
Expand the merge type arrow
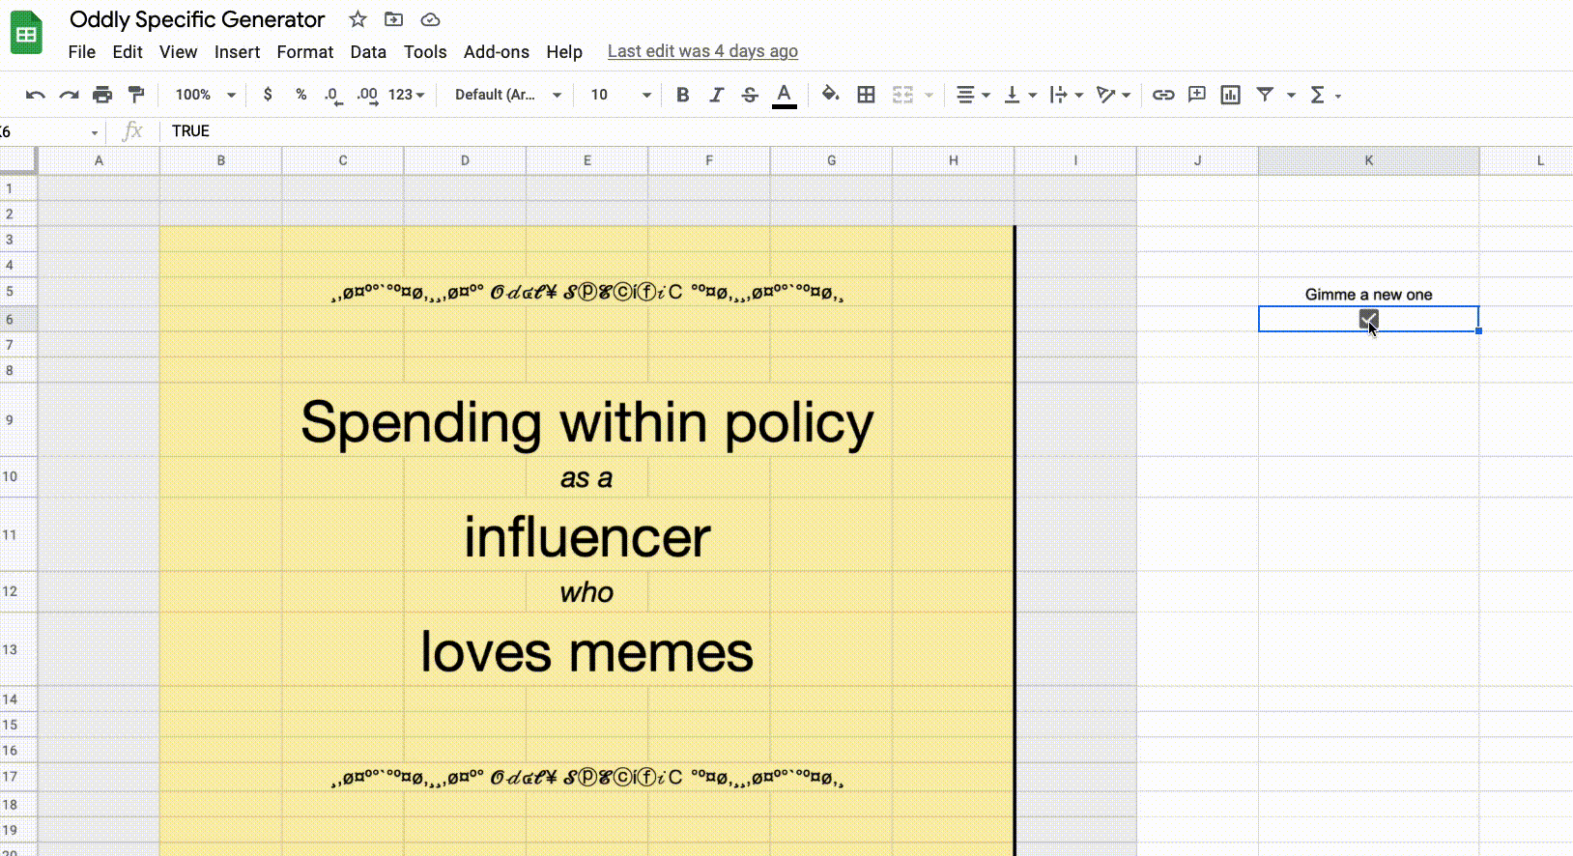[929, 95]
